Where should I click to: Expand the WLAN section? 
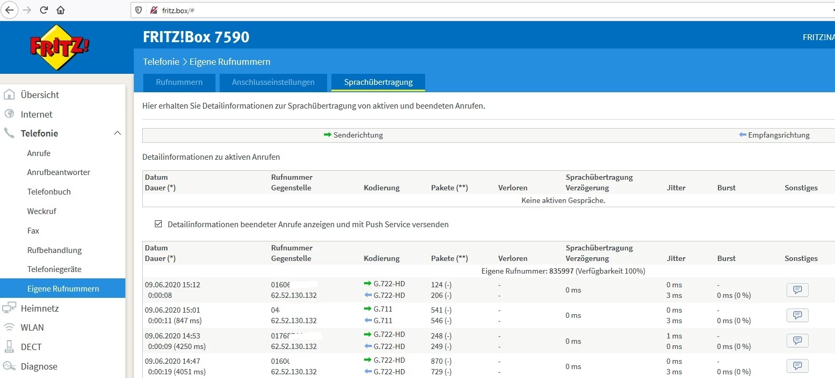(x=32, y=327)
